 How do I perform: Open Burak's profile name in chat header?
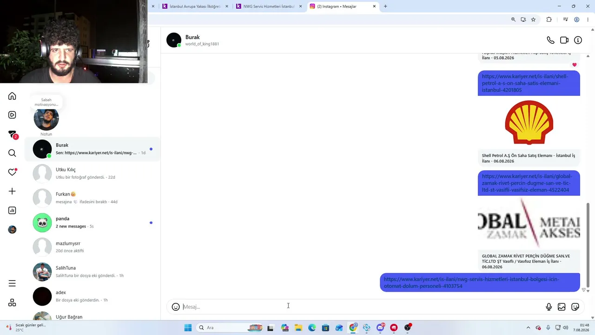coord(192,37)
